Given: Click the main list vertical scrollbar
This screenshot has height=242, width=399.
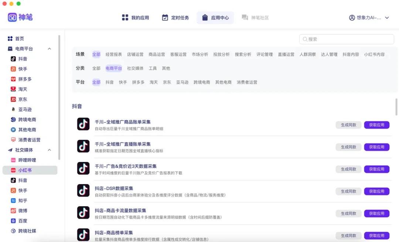Looking at the screenshot, I should [x=396, y=107].
